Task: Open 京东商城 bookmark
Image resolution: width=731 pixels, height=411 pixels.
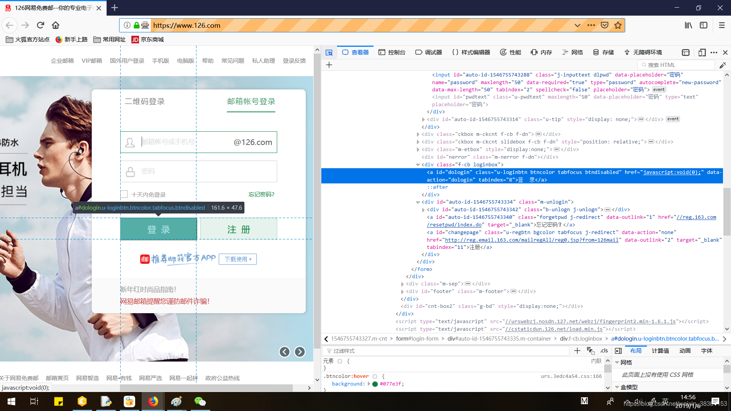Action: point(148,40)
